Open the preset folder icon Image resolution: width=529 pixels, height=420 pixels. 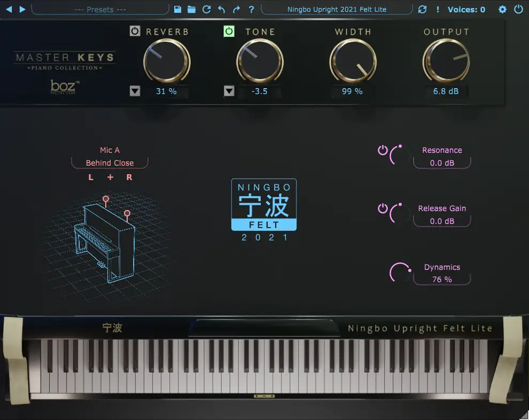pyautogui.click(x=192, y=9)
